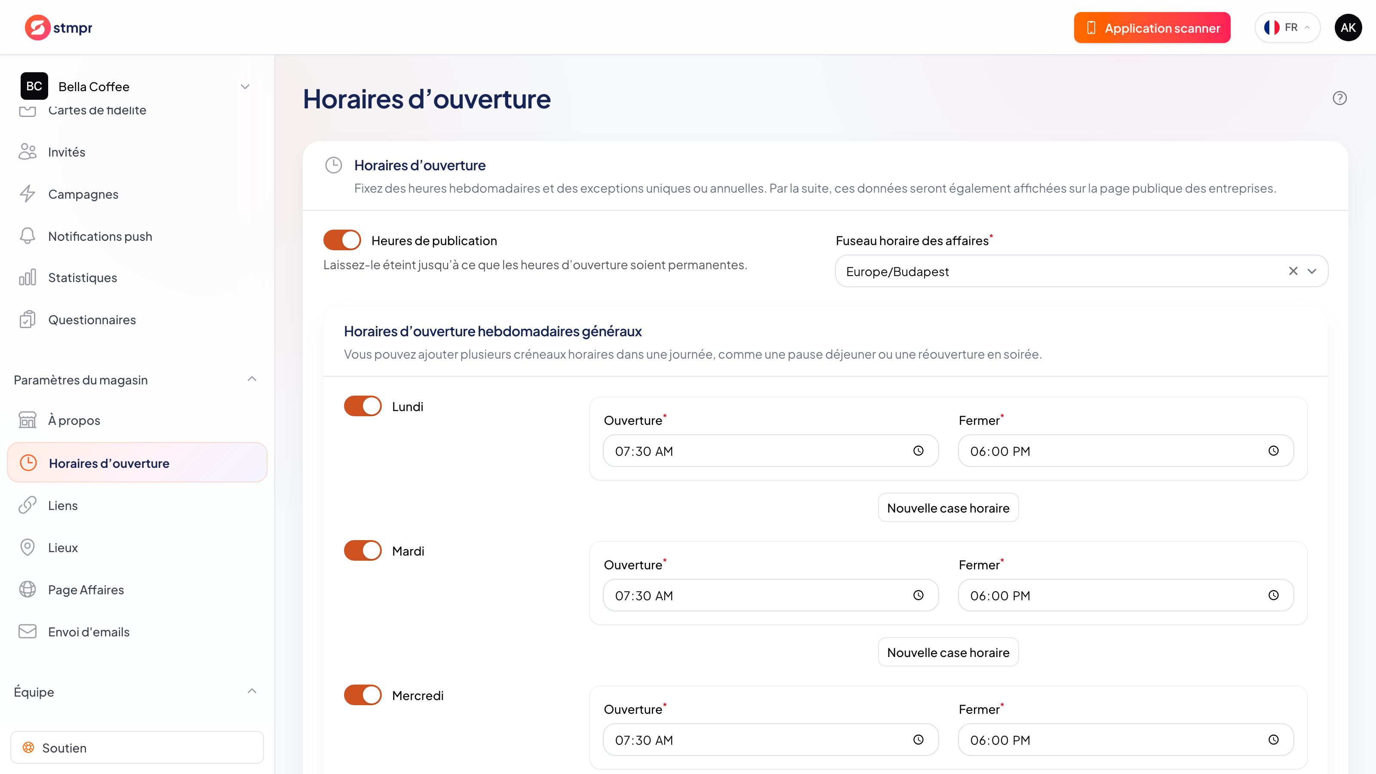
Task: Open the FR language dropdown
Action: [1287, 27]
